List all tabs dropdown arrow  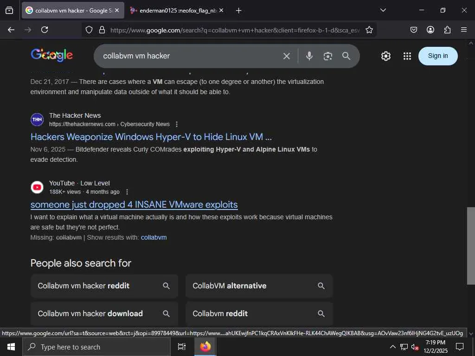(383, 10)
